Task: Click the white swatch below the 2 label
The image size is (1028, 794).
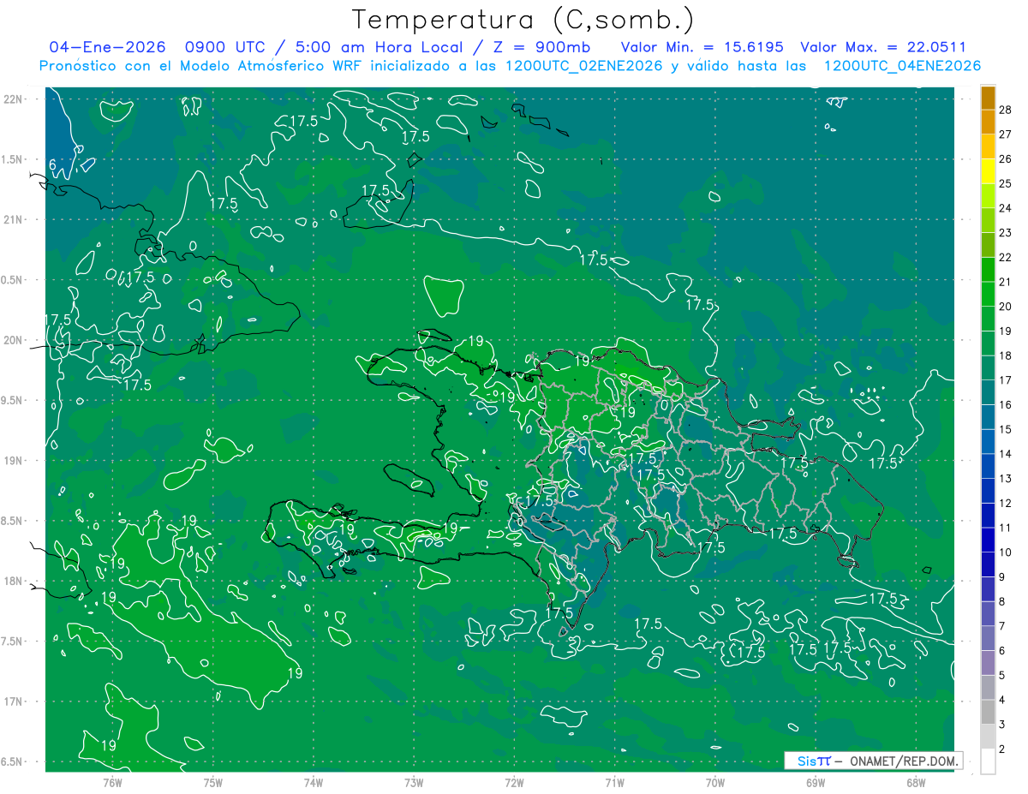Action: (988, 761)
